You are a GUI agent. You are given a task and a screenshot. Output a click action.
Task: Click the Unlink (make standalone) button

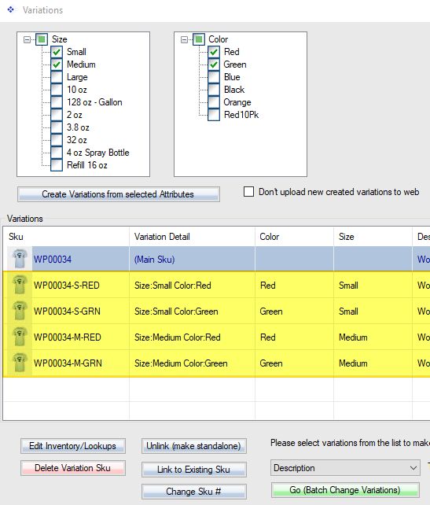pyautogui.click(x=194, y=446)
